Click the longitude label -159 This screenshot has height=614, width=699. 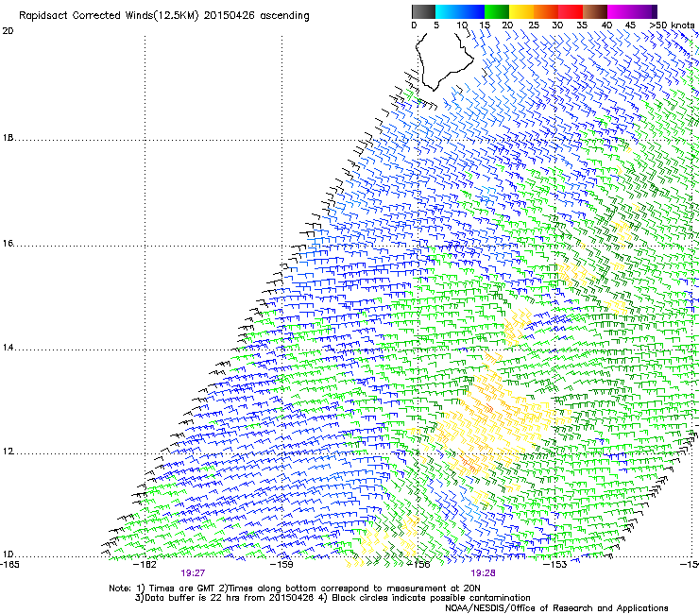point(282,565)
